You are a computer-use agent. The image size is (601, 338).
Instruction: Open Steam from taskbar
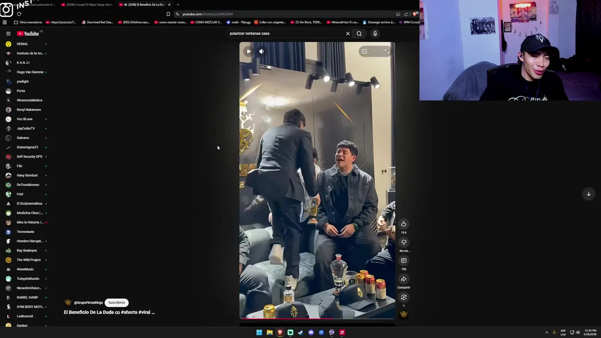pos(300,332)
